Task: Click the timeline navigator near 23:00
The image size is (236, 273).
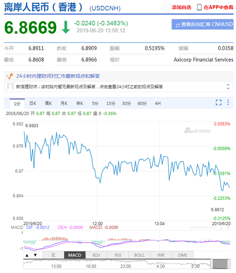Action: [x=125, y=266]
